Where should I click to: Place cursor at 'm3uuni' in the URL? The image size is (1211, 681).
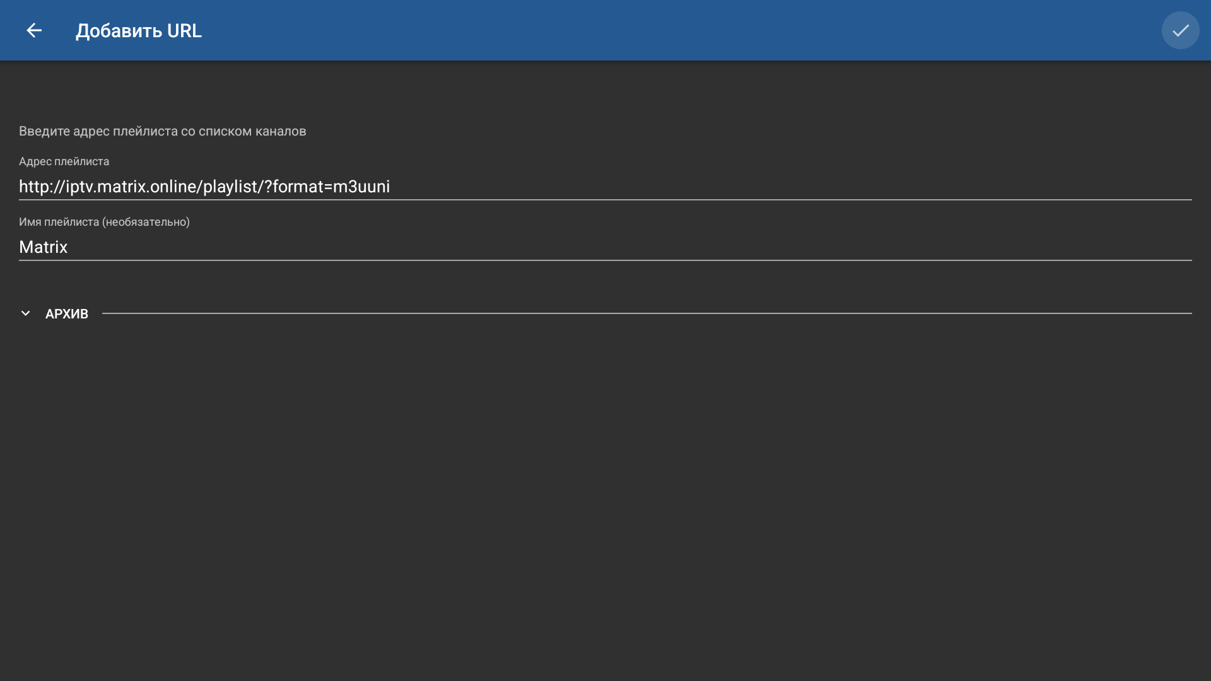pyautogui.click(x=362, y=187)
